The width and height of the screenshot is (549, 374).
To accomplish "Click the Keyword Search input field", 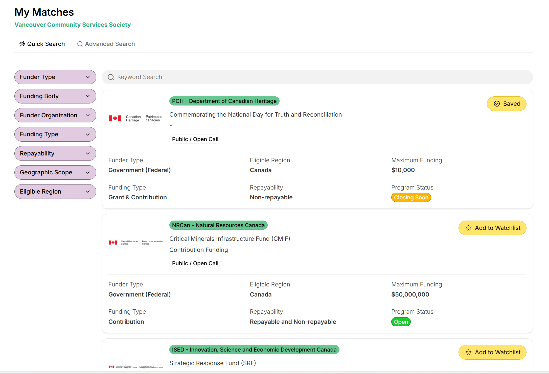I will coord(317,77).
